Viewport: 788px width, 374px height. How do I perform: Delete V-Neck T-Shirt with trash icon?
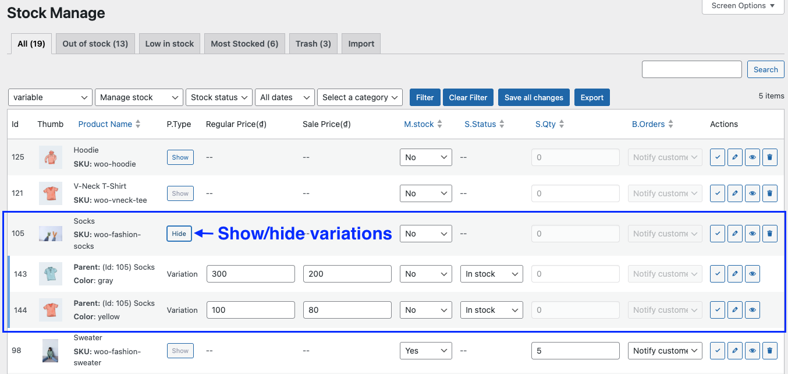[x=770, y=193]
